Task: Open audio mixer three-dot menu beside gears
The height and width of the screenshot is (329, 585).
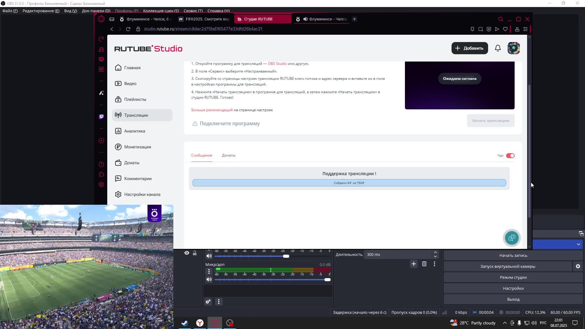Action: [219, 302]
